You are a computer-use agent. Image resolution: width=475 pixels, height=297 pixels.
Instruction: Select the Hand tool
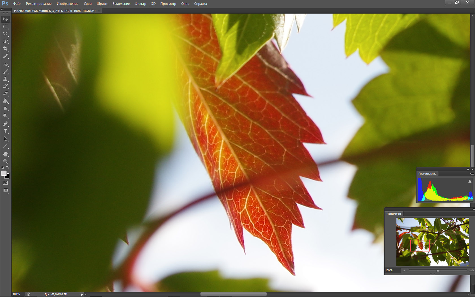click(x=5, y=154)
